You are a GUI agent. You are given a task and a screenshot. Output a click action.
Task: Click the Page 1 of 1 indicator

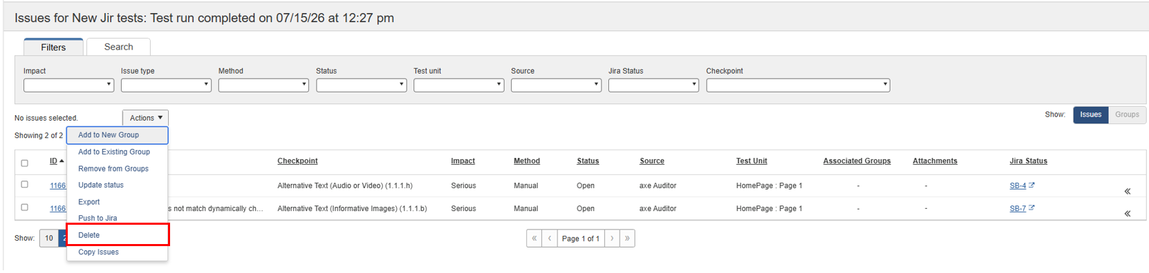point(581,239)
